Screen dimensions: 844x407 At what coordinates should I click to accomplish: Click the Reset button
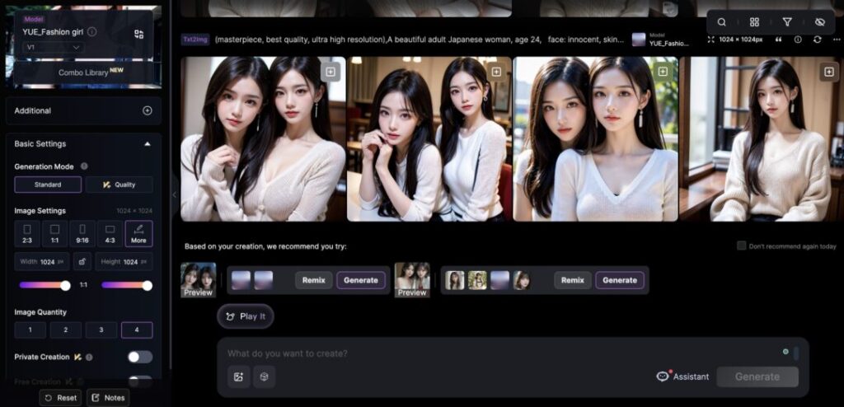pos(60,398)
